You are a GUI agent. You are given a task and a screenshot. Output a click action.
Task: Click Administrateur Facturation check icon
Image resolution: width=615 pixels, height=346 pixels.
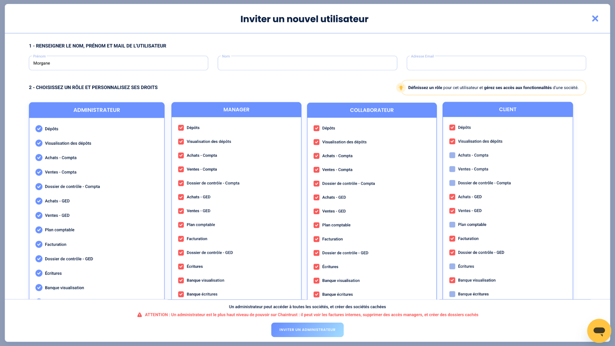(39, 244)
